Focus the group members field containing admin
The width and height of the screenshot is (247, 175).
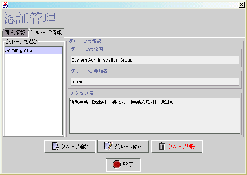pos(154,82)
